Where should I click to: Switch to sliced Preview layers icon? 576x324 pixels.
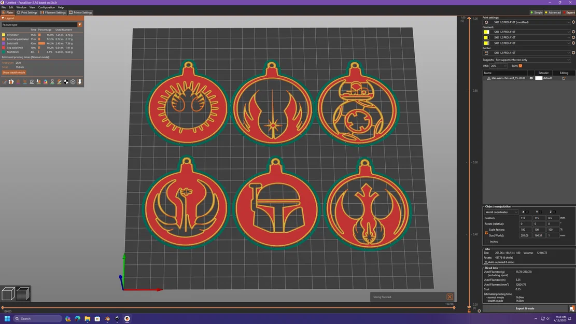[23, 293]
